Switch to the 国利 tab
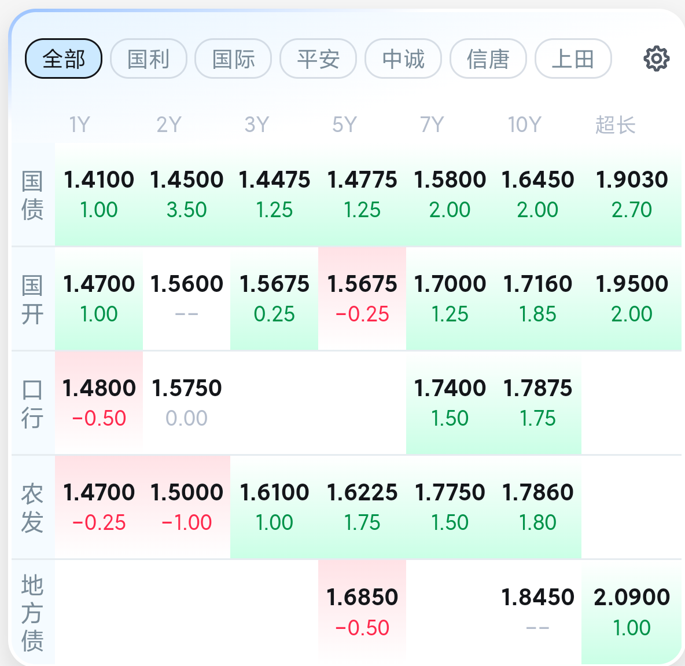 (149, 58)
